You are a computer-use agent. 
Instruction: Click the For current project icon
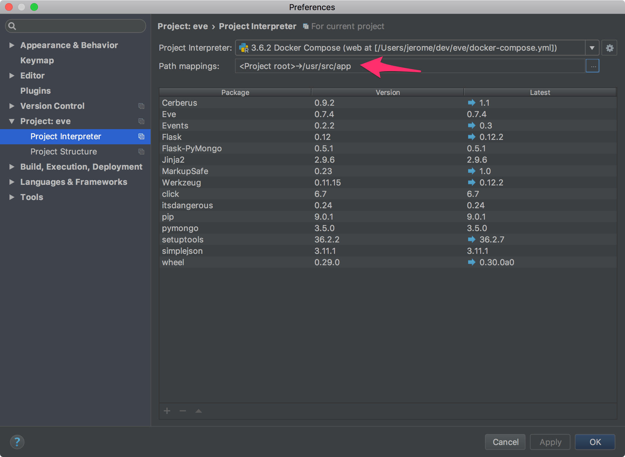306,26
